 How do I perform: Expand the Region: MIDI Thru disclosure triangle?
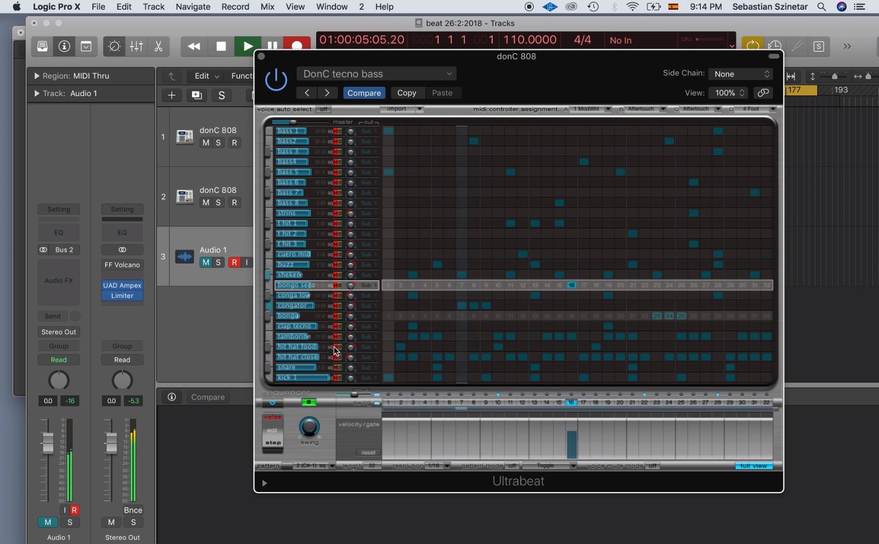click(x=36, y=76)
